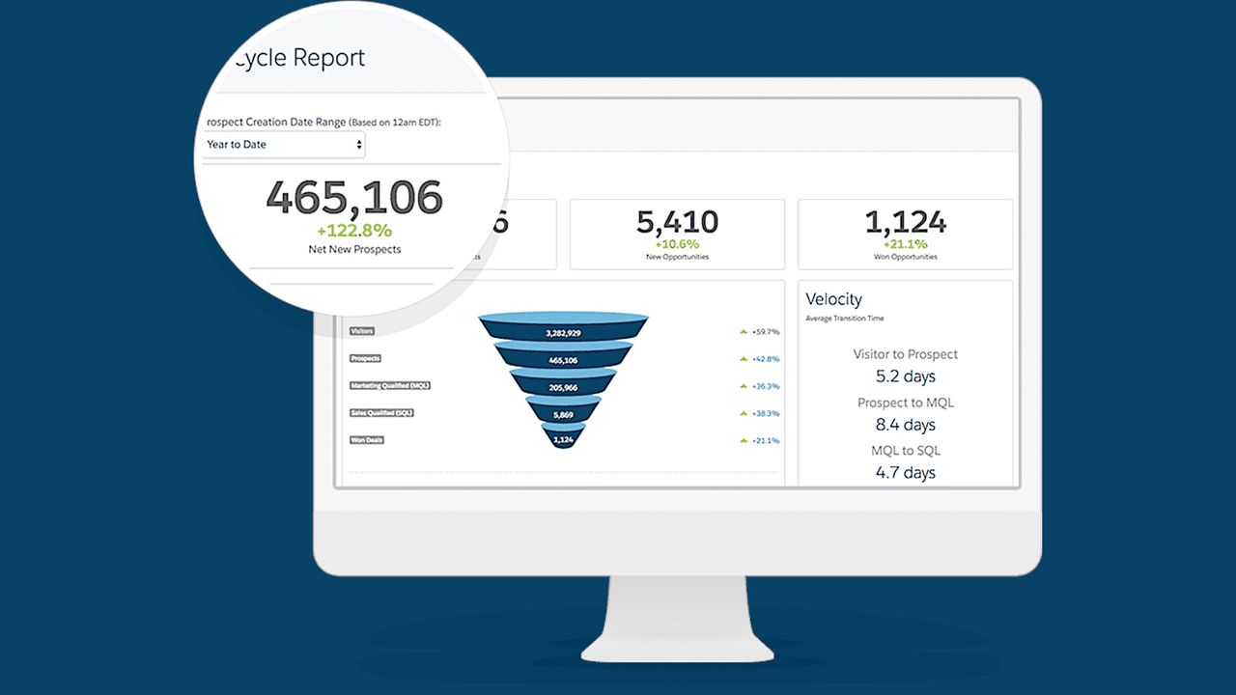
Task: Click the 5,410 New Opportunities number
Action: tap(678, 222)
